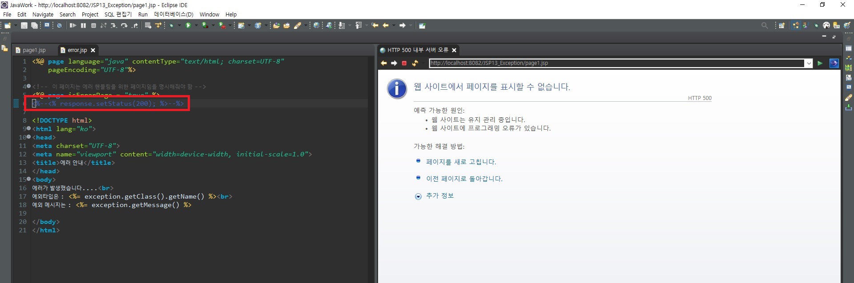Open dropdown arrow next to New icon
This screenshot has width=854, height=283.
(x=16, y=26)
